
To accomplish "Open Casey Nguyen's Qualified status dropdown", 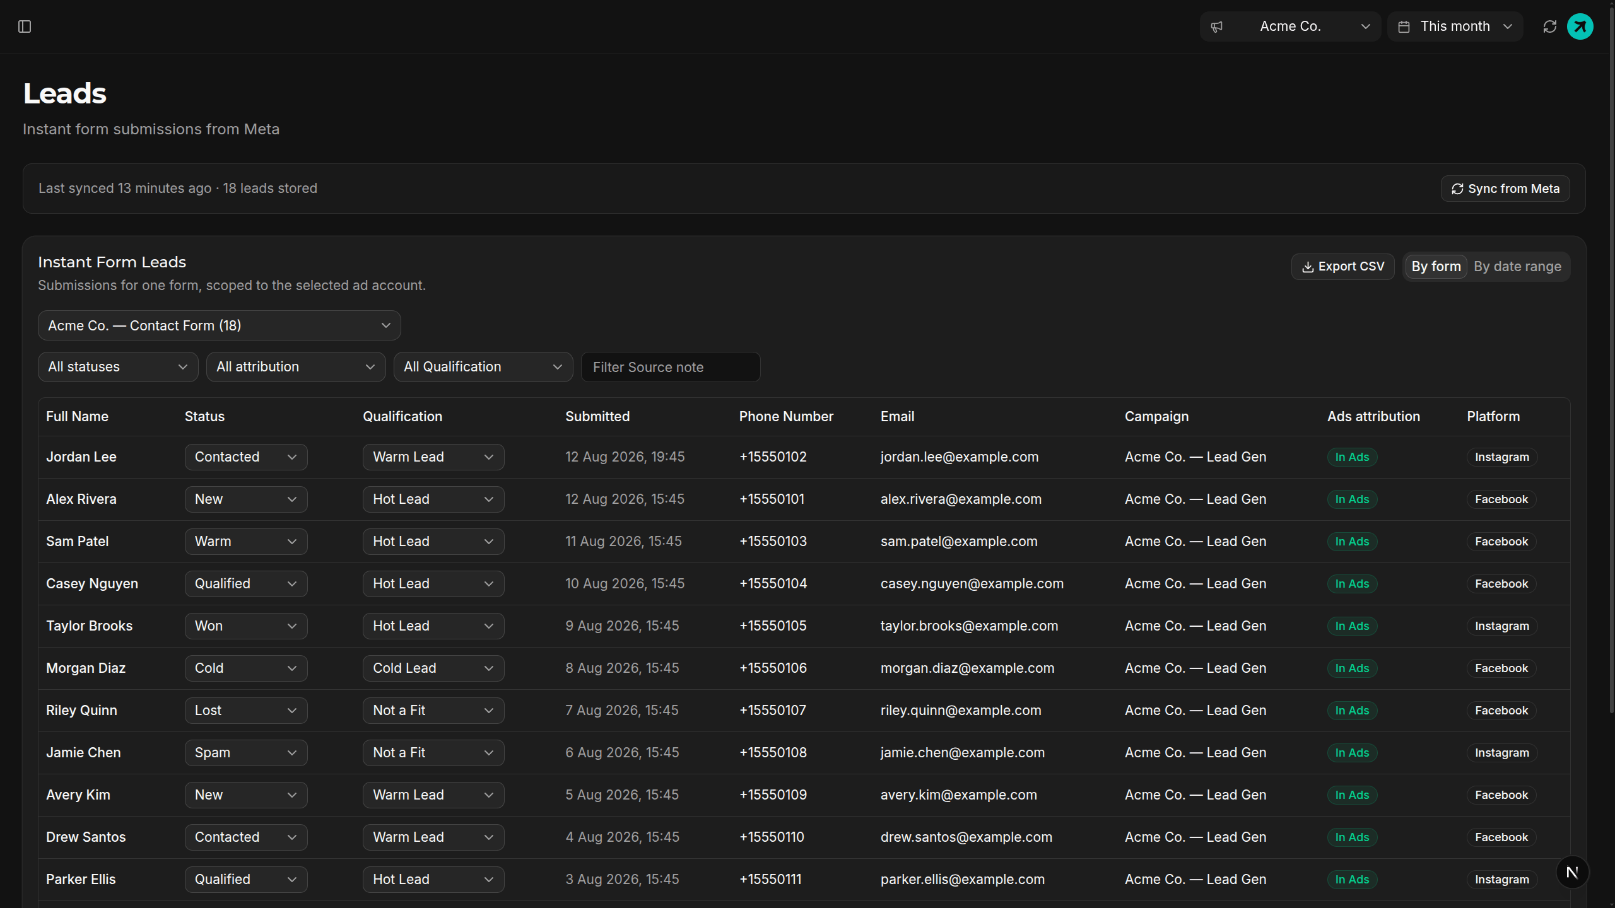I will [x=246, y=584].
